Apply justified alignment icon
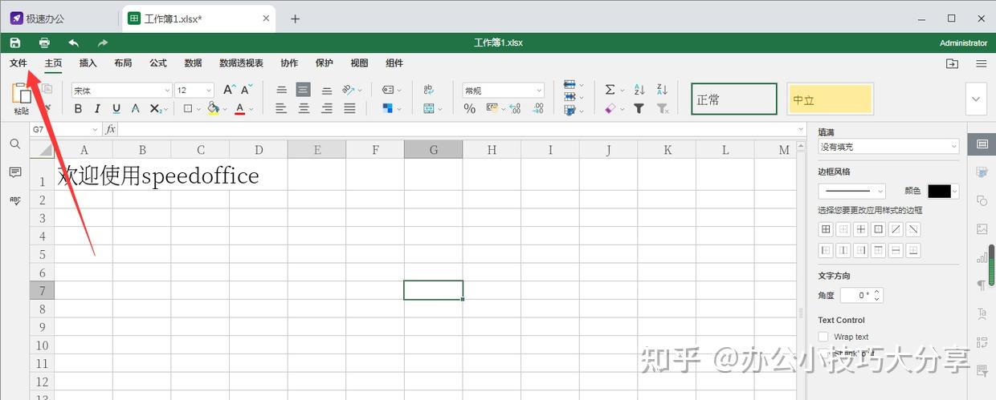The width and height of the screenshot is (996, 400). pos(349,108)
